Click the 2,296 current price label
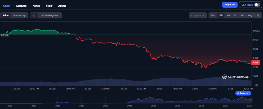The height and width of the screenshot is (109, 263). [256, 63]
